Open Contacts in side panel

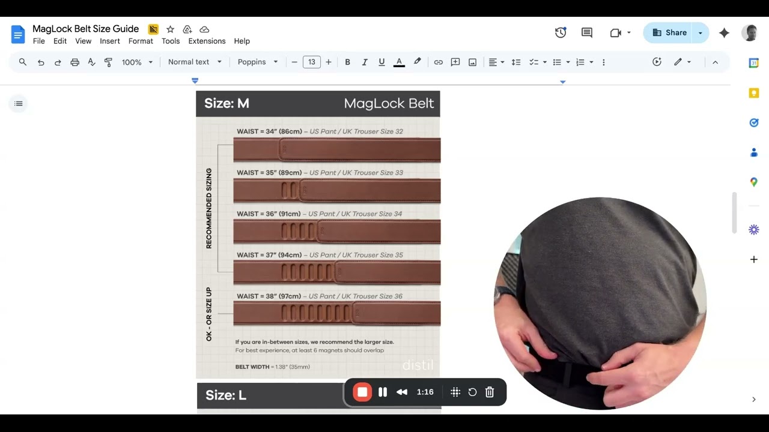754,152
